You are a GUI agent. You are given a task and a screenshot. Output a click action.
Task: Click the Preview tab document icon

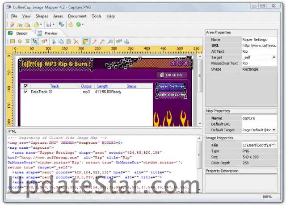tap(40, 33)
